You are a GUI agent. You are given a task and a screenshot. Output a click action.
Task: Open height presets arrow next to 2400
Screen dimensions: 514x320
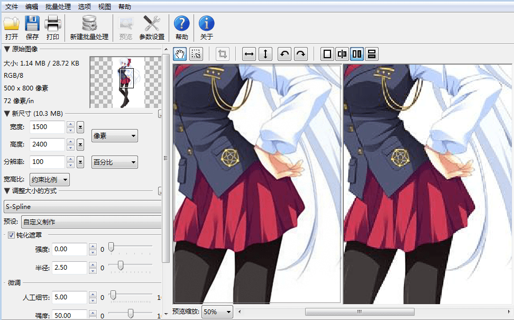pyautogui.click(x=80, y=144)
